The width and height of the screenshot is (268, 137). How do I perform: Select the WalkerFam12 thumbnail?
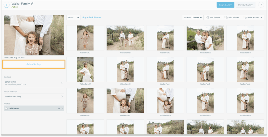(205, 101)
